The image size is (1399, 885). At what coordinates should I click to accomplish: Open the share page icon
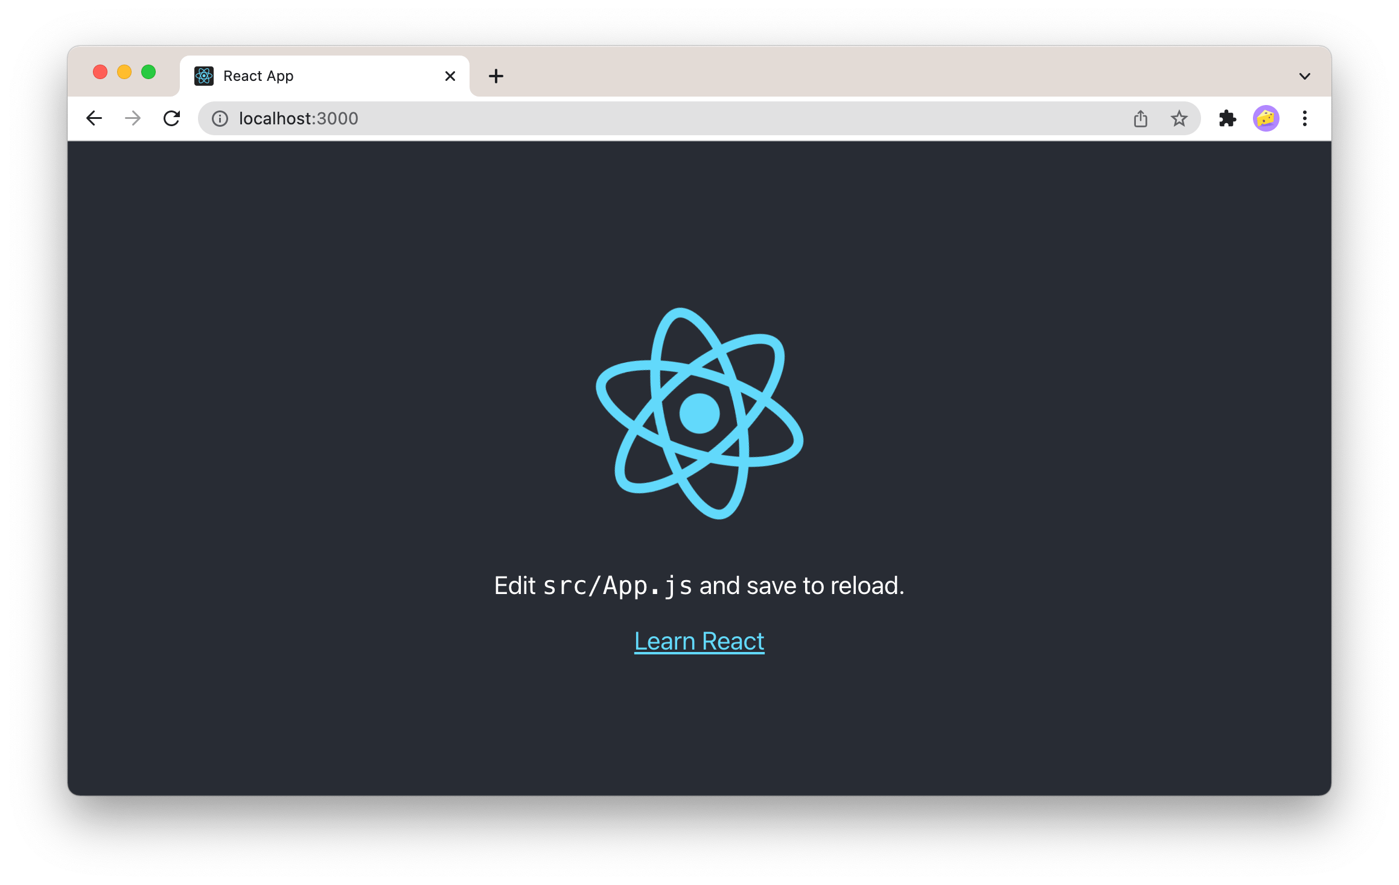[1140, 118]
